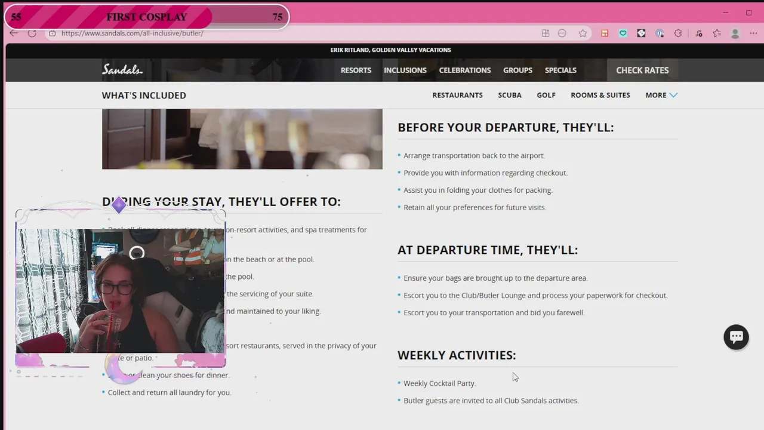
Task: Add page to favorites with star icon
Action: [x=583, y=33]
